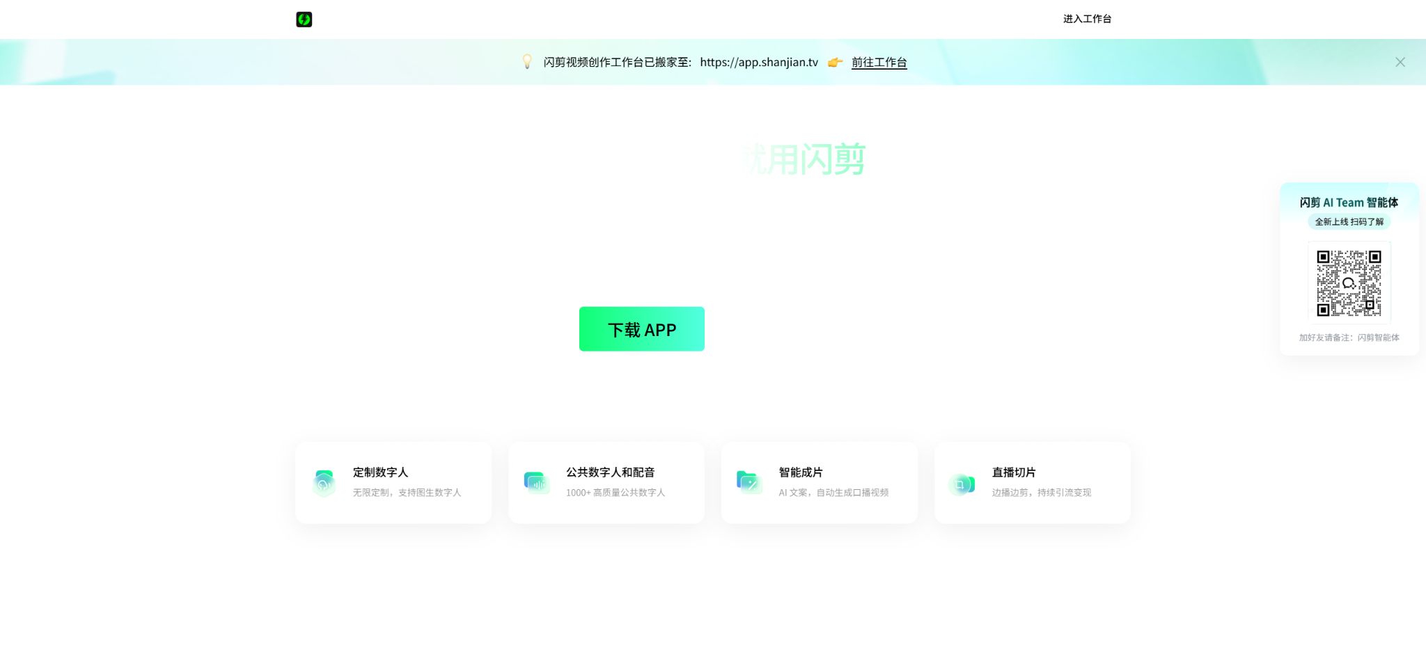Click the Shanjian green lightning logo

point(304,19)
